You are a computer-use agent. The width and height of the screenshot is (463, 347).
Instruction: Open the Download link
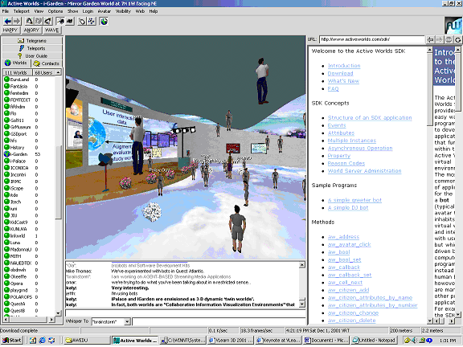[x=341, y=73]
